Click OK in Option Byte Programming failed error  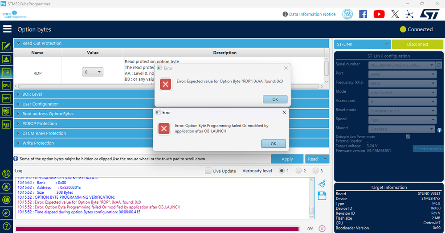coord(274,143)
